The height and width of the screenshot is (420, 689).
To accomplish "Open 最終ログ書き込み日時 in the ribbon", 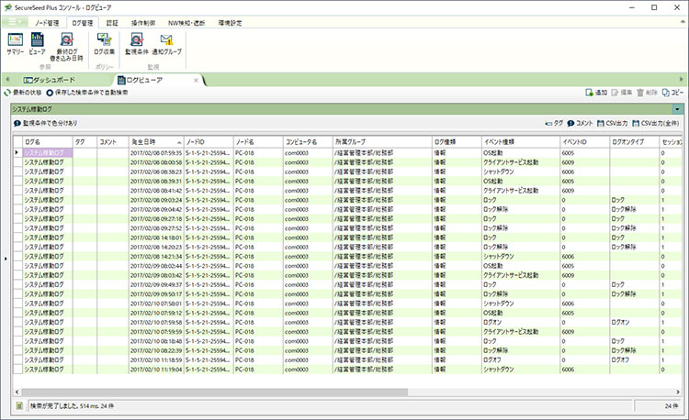I will [66, 47].
